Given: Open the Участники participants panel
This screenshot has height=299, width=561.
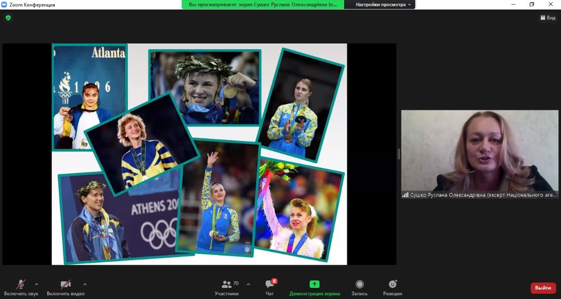Looking at the screenshot, I should pos(226,287).
